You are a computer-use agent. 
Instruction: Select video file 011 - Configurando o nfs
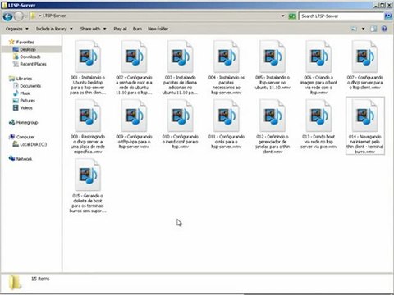click(227, 124)
